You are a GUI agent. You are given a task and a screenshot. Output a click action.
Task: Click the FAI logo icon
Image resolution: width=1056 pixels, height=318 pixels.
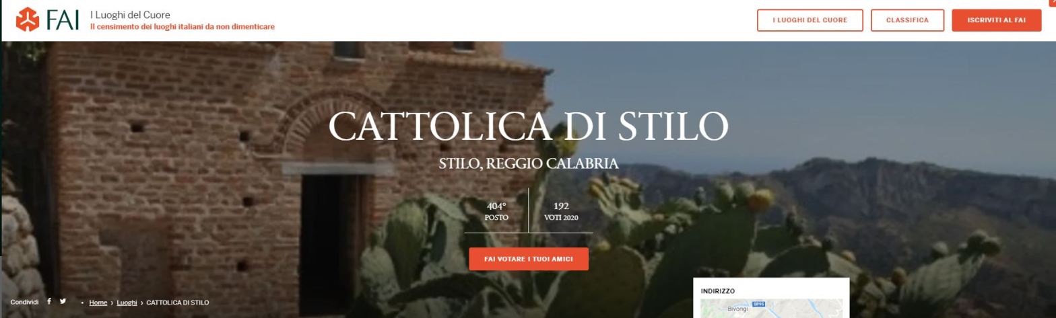[28, 19]
